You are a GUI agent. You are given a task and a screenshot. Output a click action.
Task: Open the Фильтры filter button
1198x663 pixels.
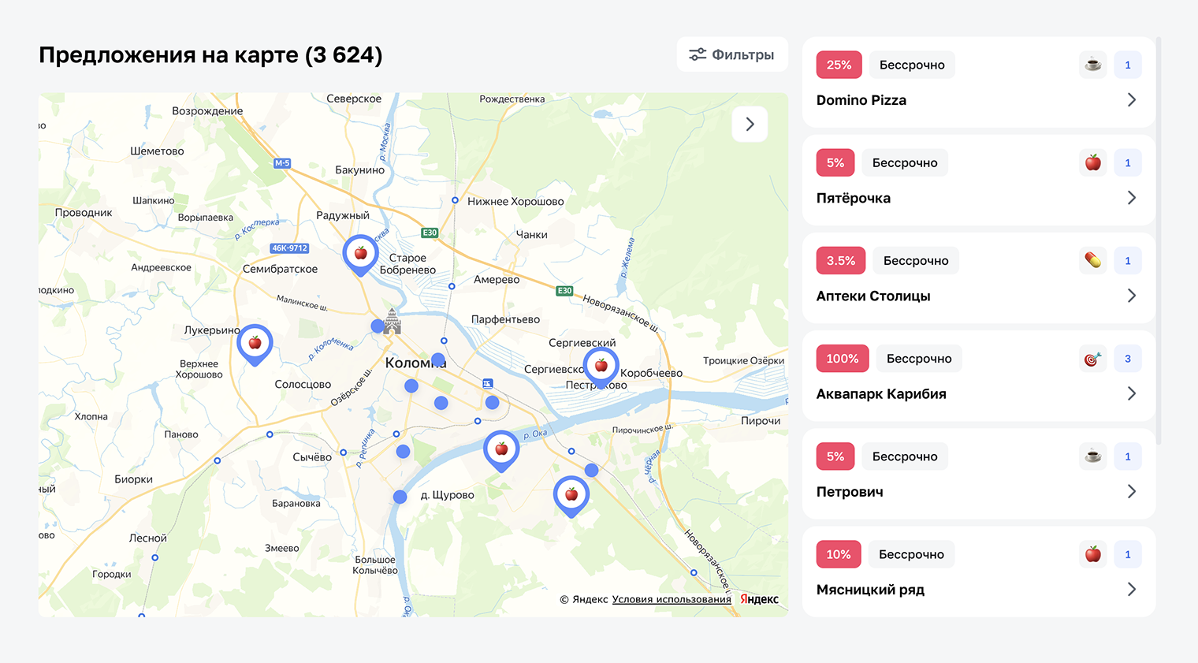[732, 54]
